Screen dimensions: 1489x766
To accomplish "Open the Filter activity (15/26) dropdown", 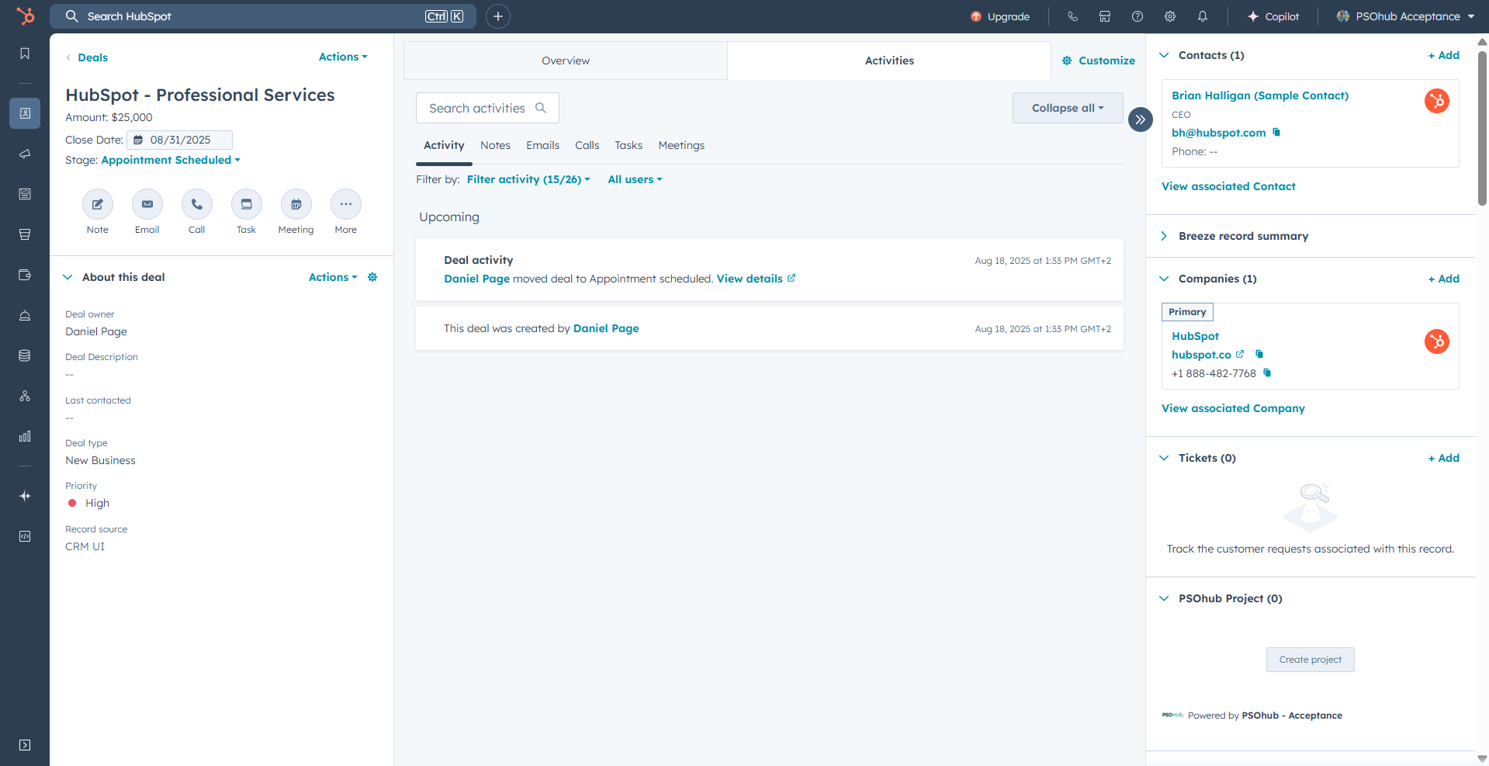I will (x=528, y=179).
